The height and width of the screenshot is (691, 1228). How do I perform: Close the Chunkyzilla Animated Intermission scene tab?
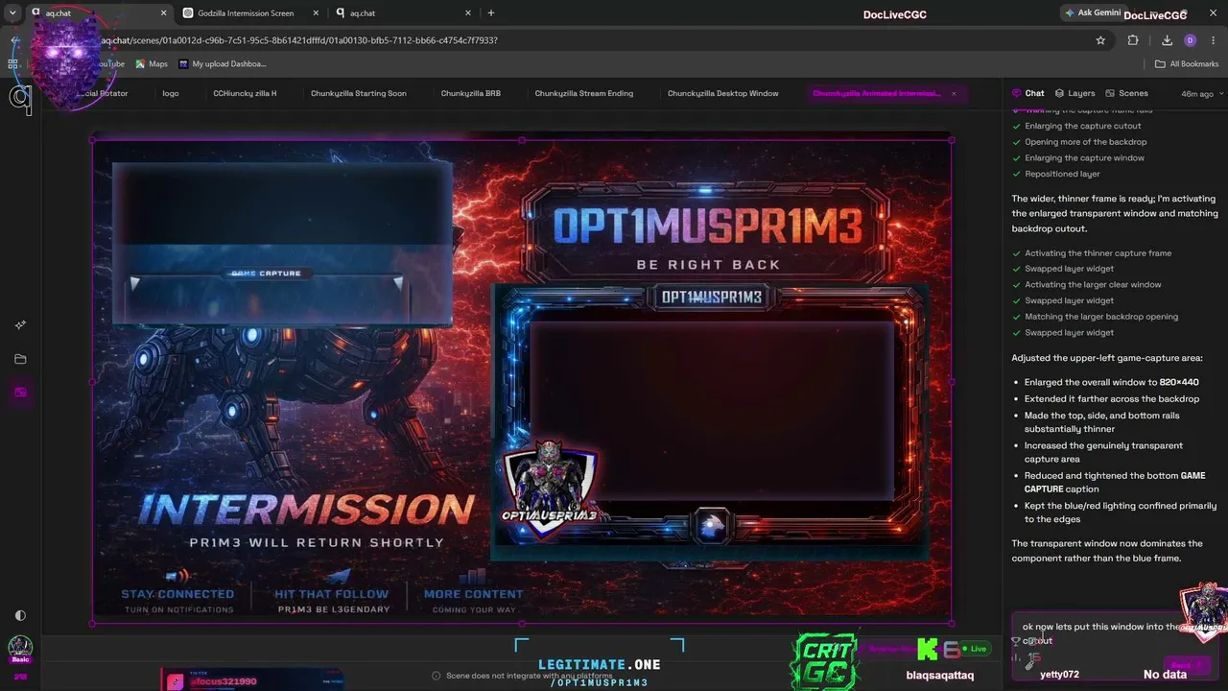pyautogui.click(x=954, y=93)
